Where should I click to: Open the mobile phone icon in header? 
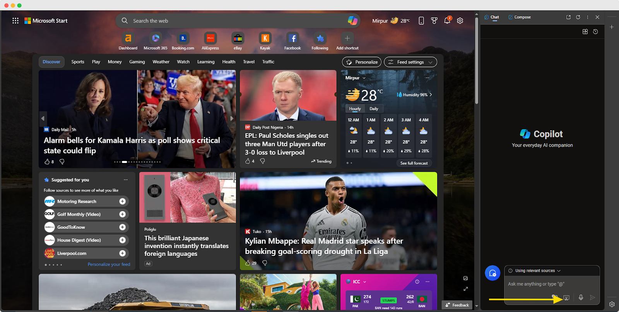pyautogui.click(x=421, y=21)
